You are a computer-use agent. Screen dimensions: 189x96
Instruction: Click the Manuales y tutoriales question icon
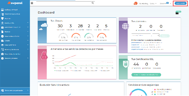point(2,58)
